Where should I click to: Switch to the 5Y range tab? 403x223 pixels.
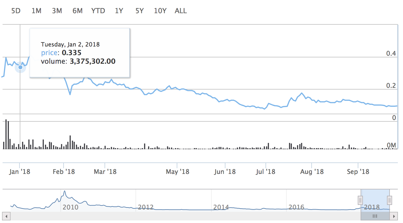pos(139,11)
